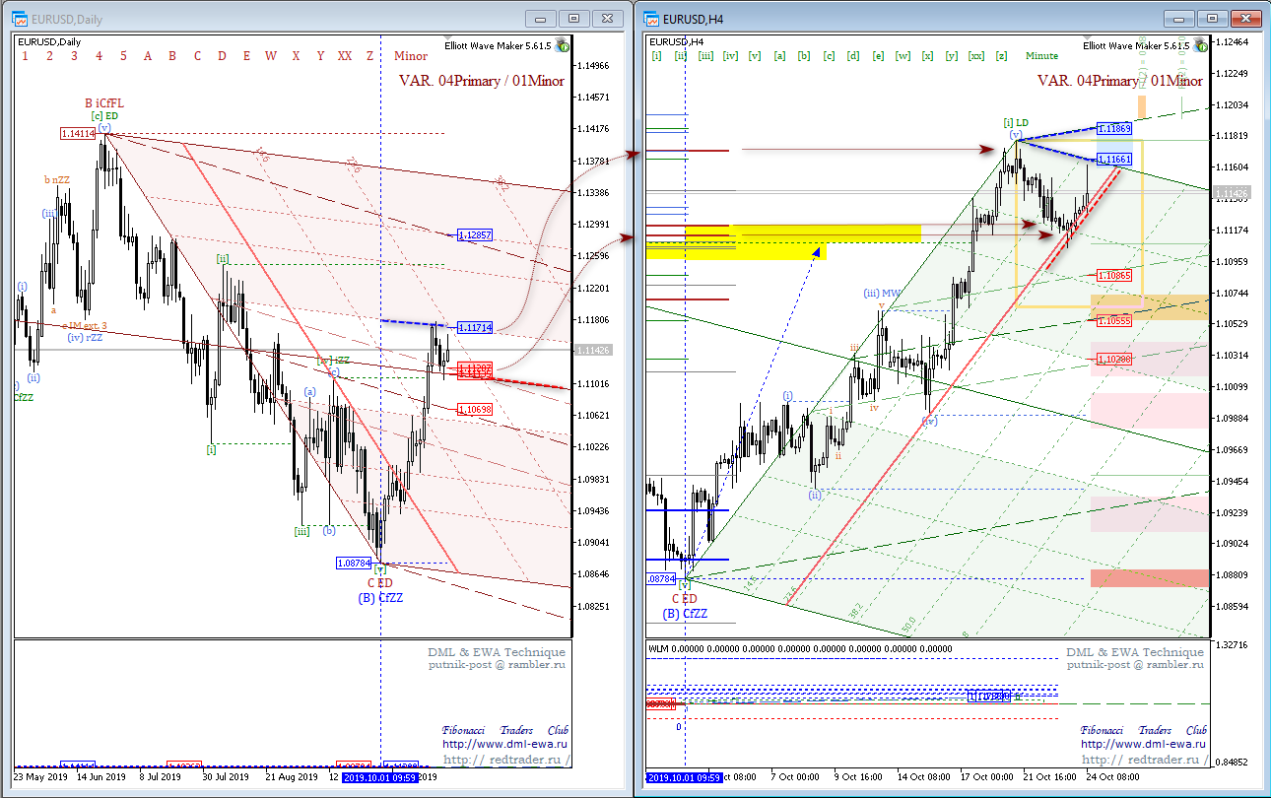This screenshot has width=1271, height=798.
Task: Click 2019.10.01 09:59 time marker in H4
Action: tap(684, 777)
